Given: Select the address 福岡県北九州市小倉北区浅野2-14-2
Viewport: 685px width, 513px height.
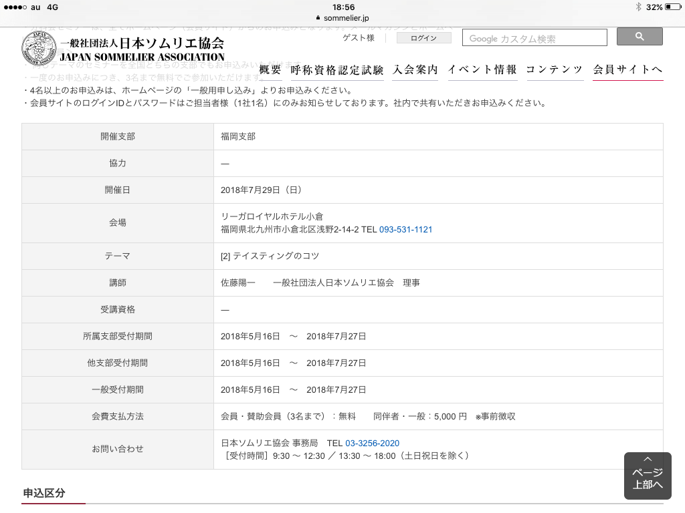Looking at the screenshot, I should click(290, 230).
